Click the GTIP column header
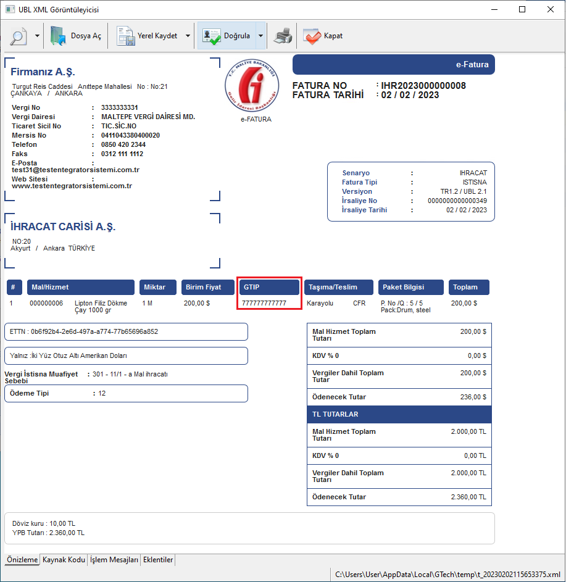The image size is (566, 582). (269, 287)
